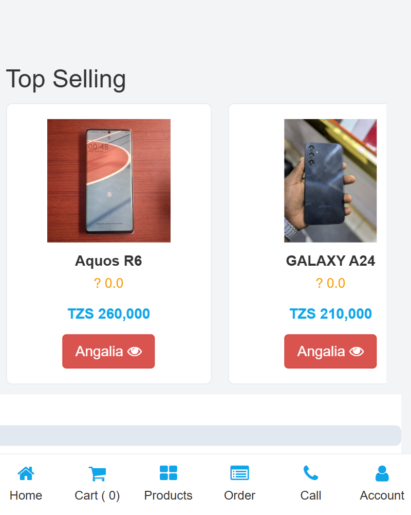
Task: Click eye icon on Aquos R6 button
Action: [x=135, y=352]
